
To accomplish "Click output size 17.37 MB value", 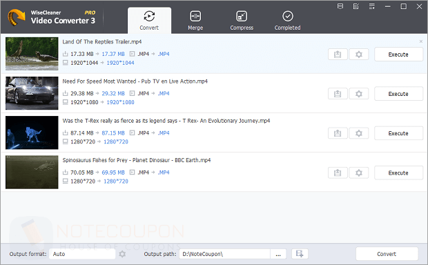I will click(x=113, y=54).
